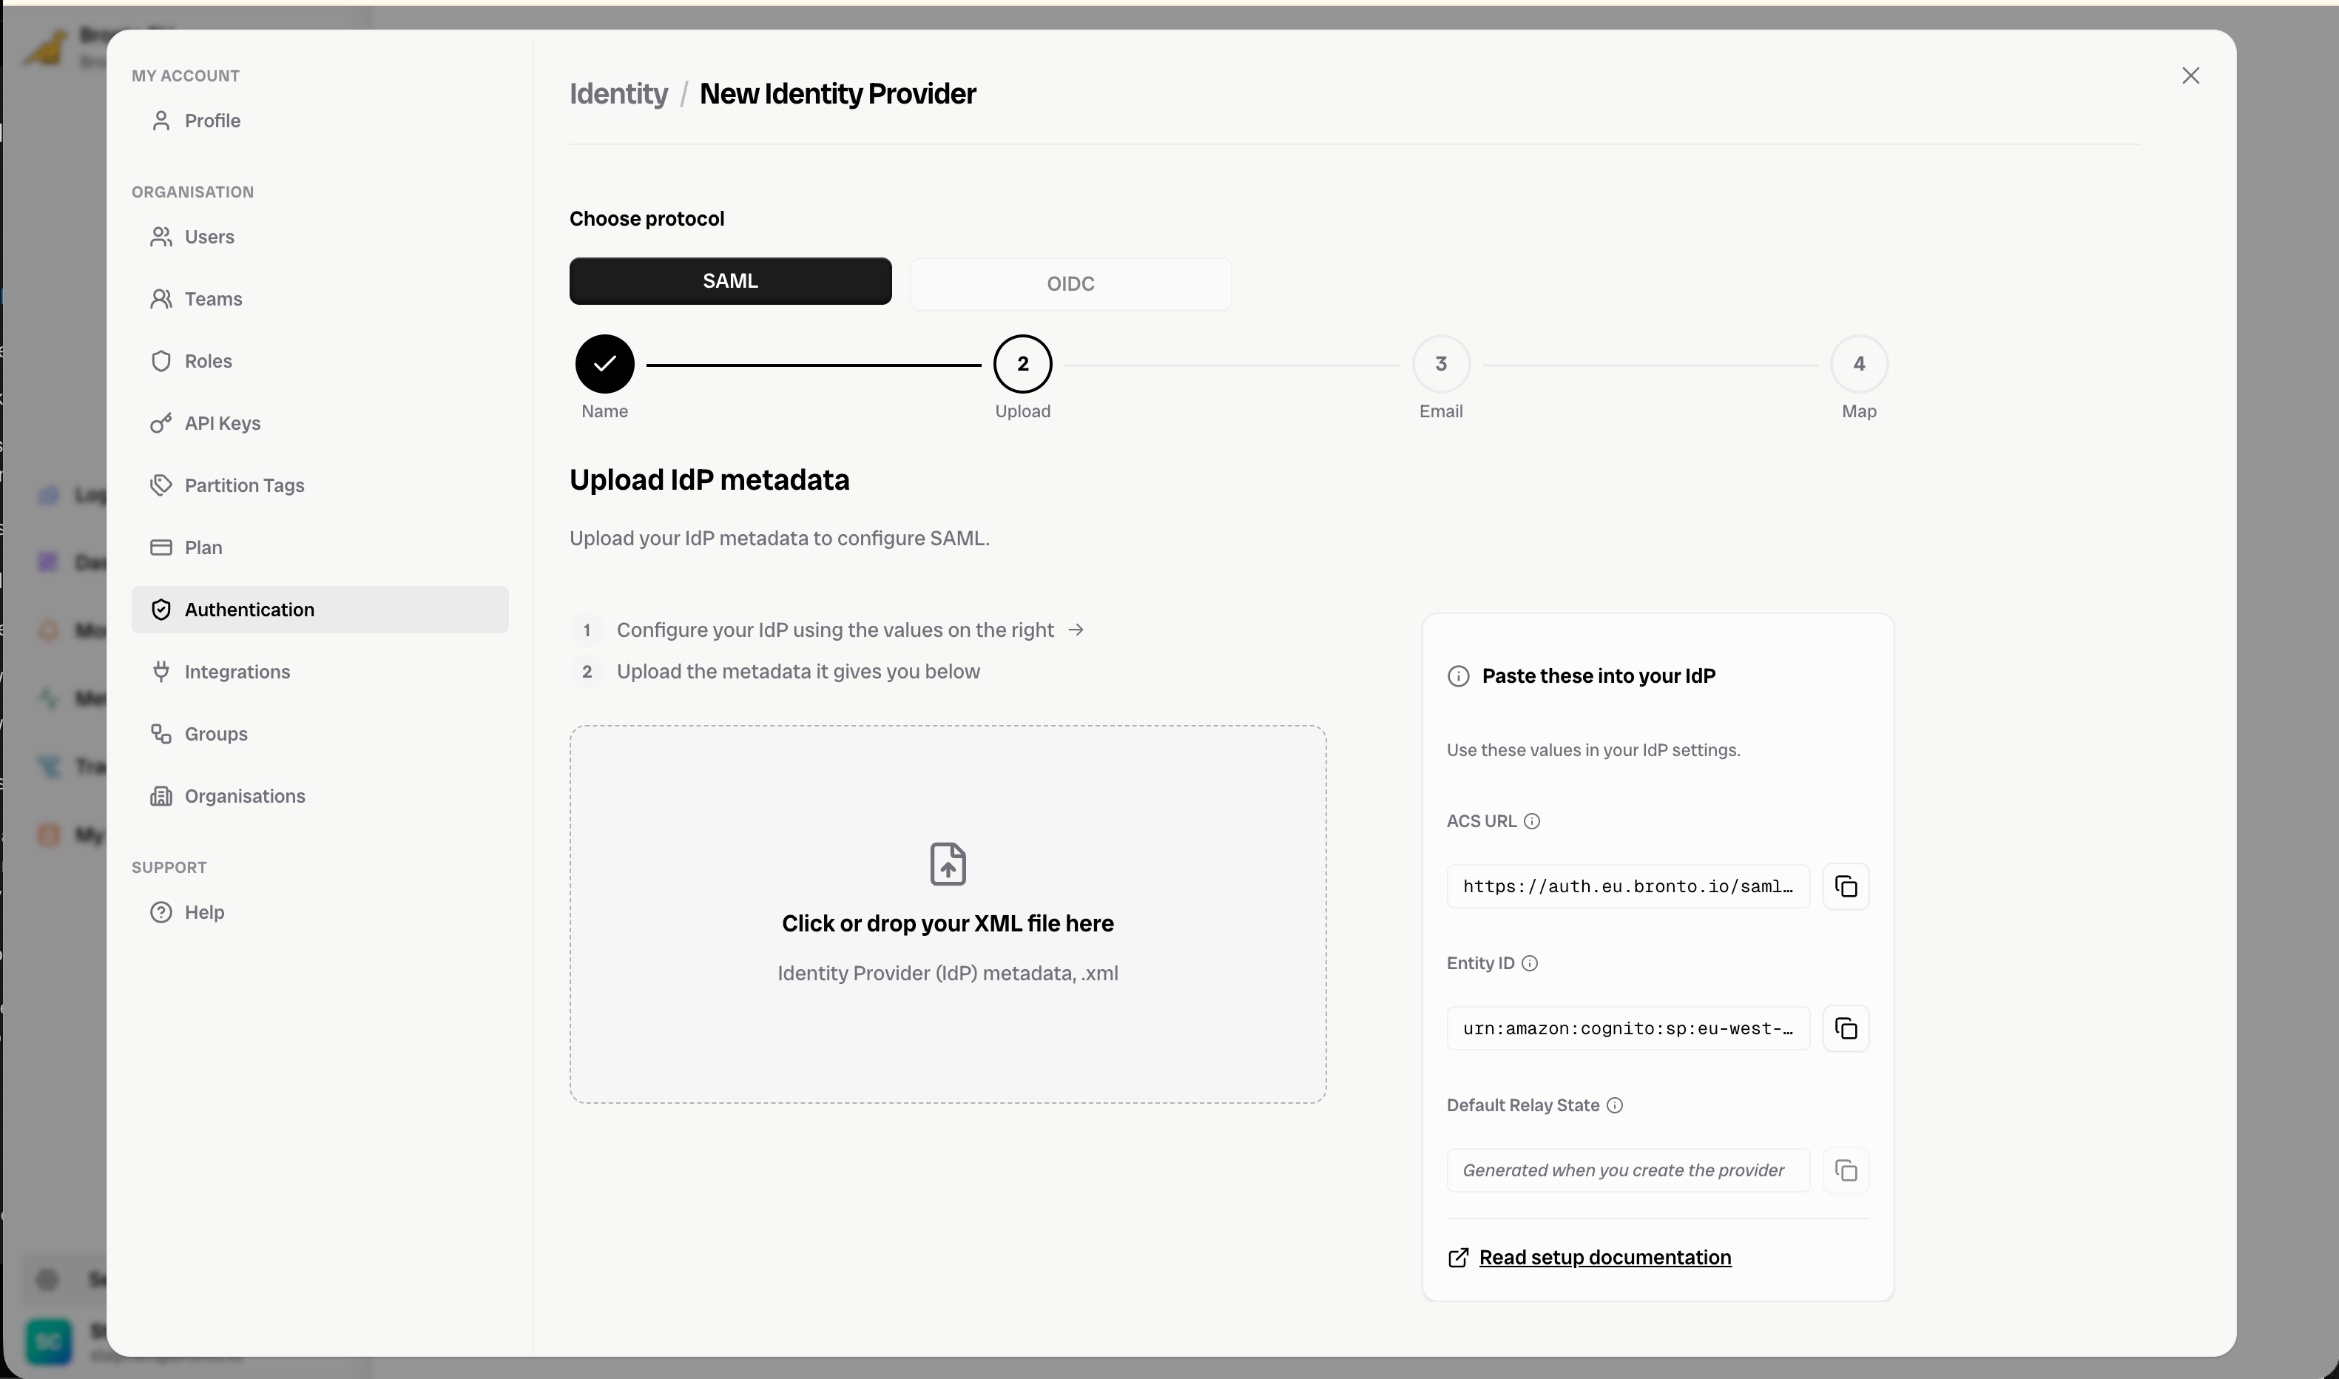Image resolution: width=2339 pixels, height=1379 pixels.
Task: Click the Identity breadcrumb link
Action: pyautogui.click(x=618, y=94)
